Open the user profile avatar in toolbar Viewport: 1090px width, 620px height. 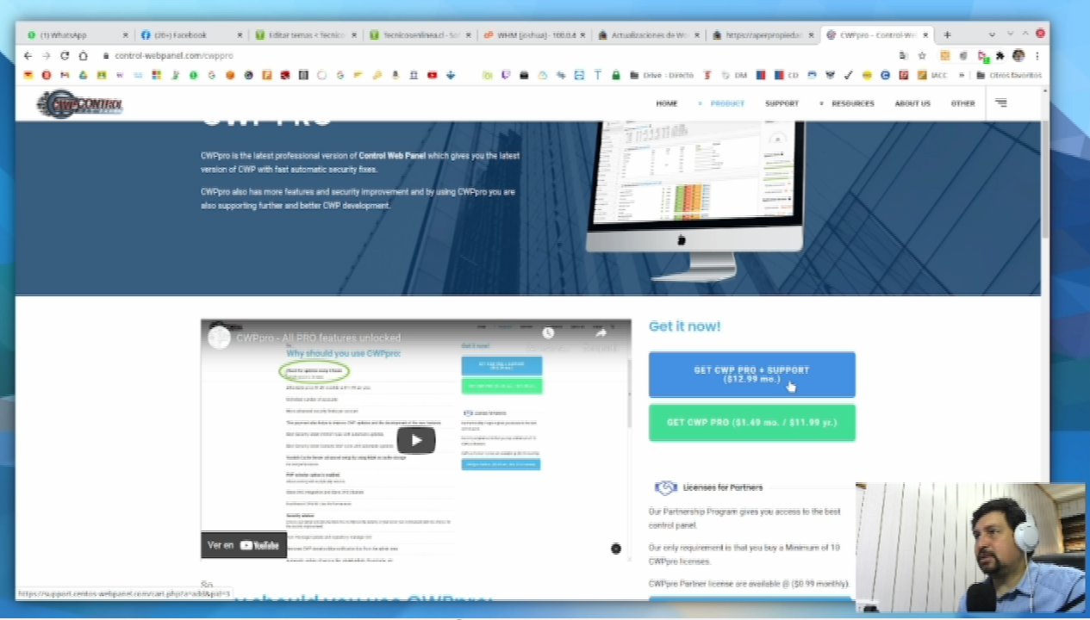pos(1018,55)
